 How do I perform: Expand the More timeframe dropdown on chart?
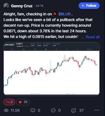click(x=89, y=49)
